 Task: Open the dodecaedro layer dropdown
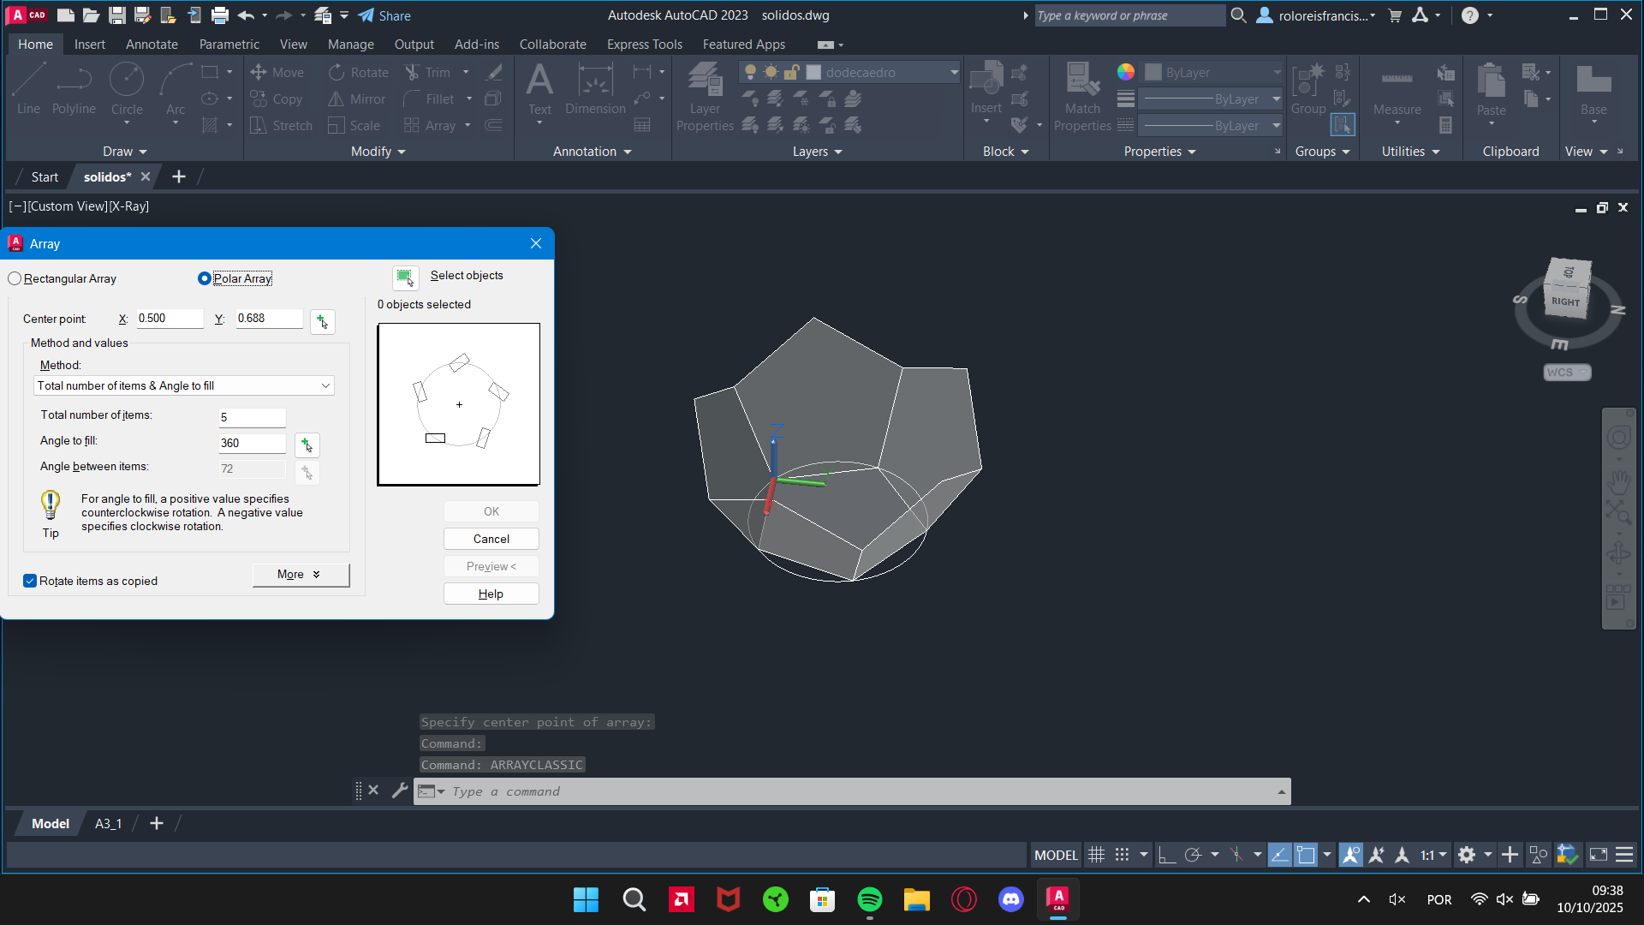coord(954,73)
